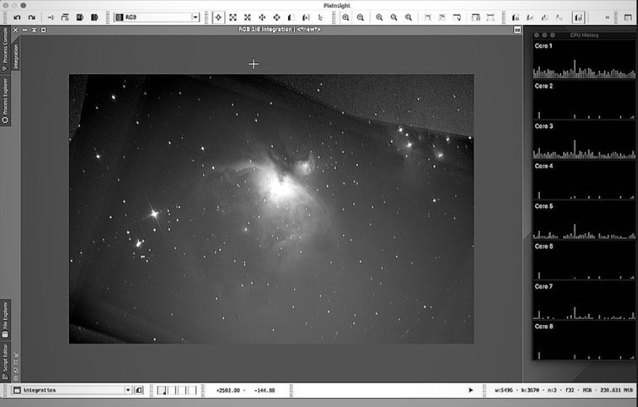
Task: Open the integration view selector dropdown
Action: point(128,390)
